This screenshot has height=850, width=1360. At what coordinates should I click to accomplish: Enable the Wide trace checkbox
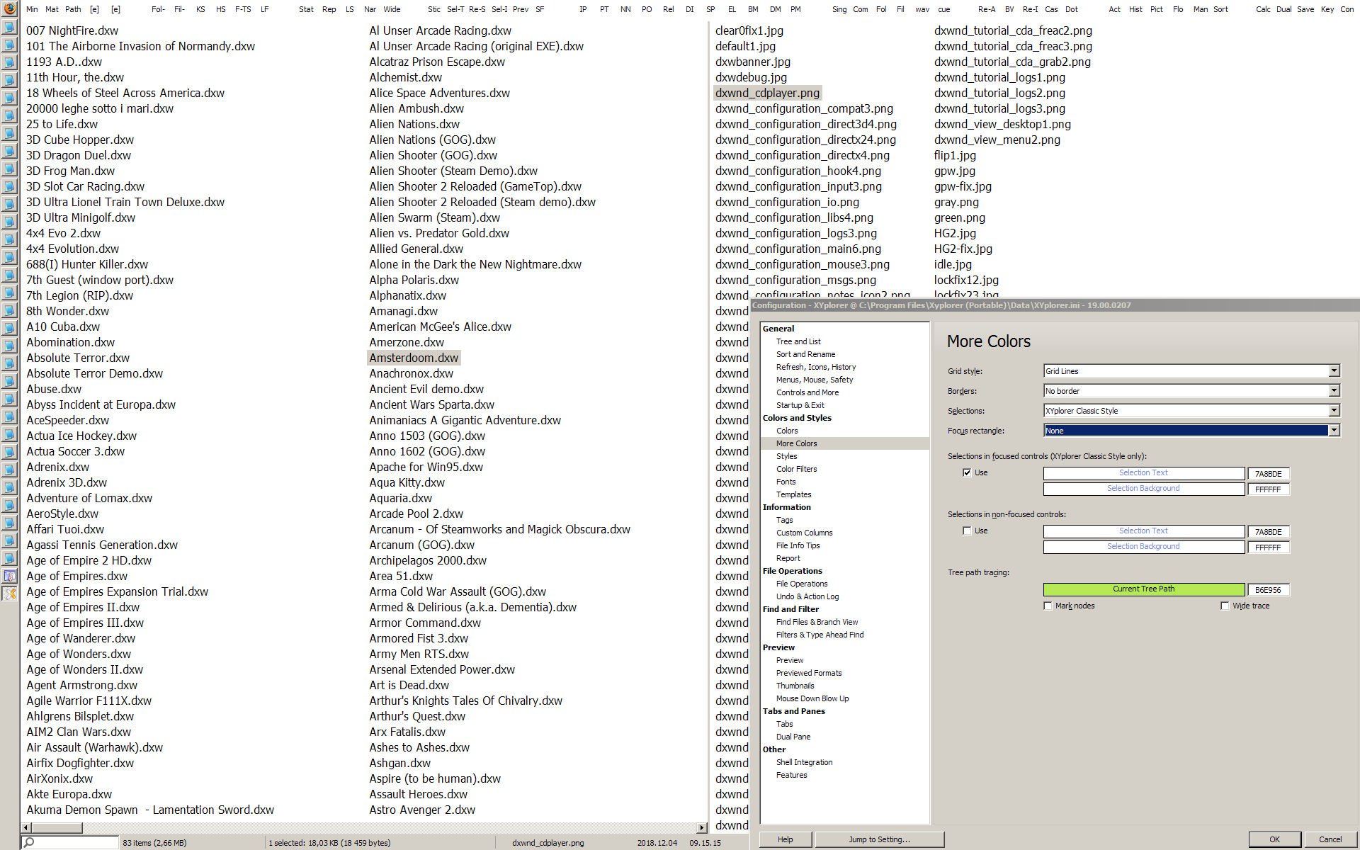(x=1225, y=606)
